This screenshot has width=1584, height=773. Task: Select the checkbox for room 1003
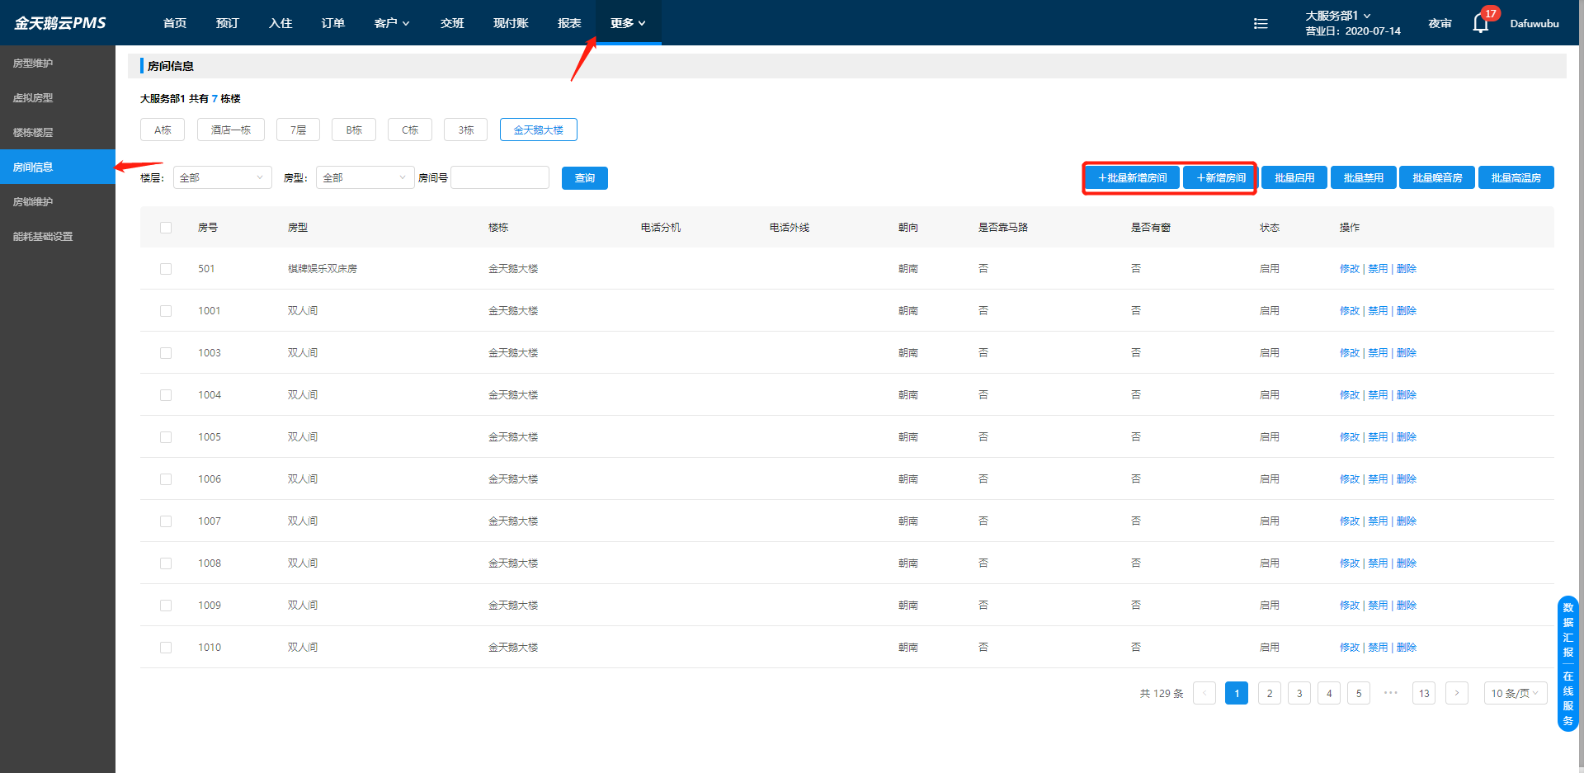click(166, 353)
